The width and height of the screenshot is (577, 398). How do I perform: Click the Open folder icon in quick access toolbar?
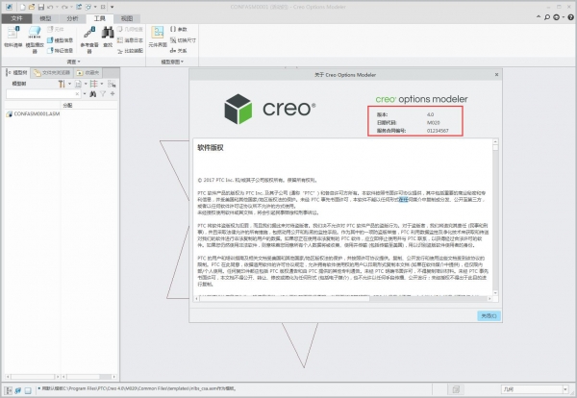click(x=32, y=7)
